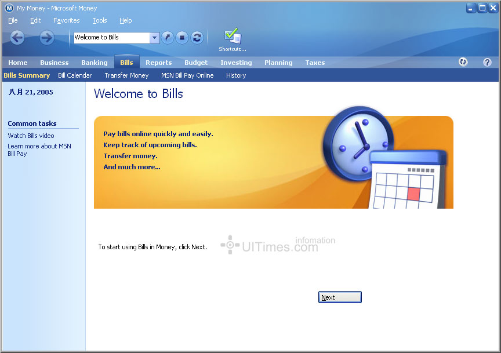Click the 'Common tasks' sidebar heading
Viewport: 501px width, 353px height.
pyautogui.click(x=32, y=123)
